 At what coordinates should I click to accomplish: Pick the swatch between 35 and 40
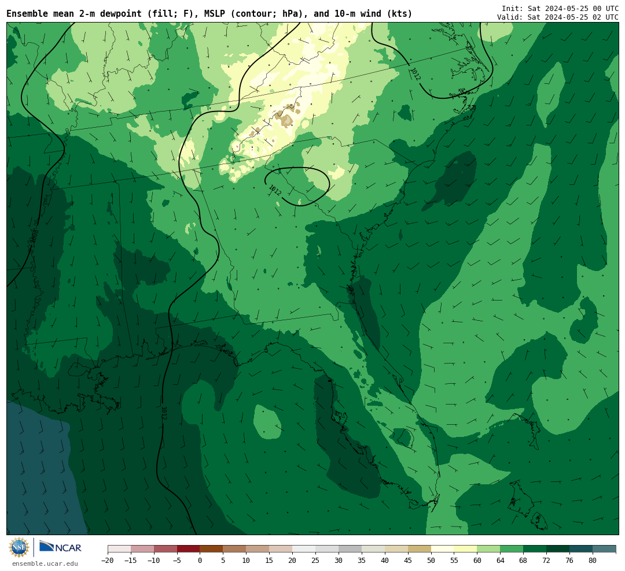point(373,549)
